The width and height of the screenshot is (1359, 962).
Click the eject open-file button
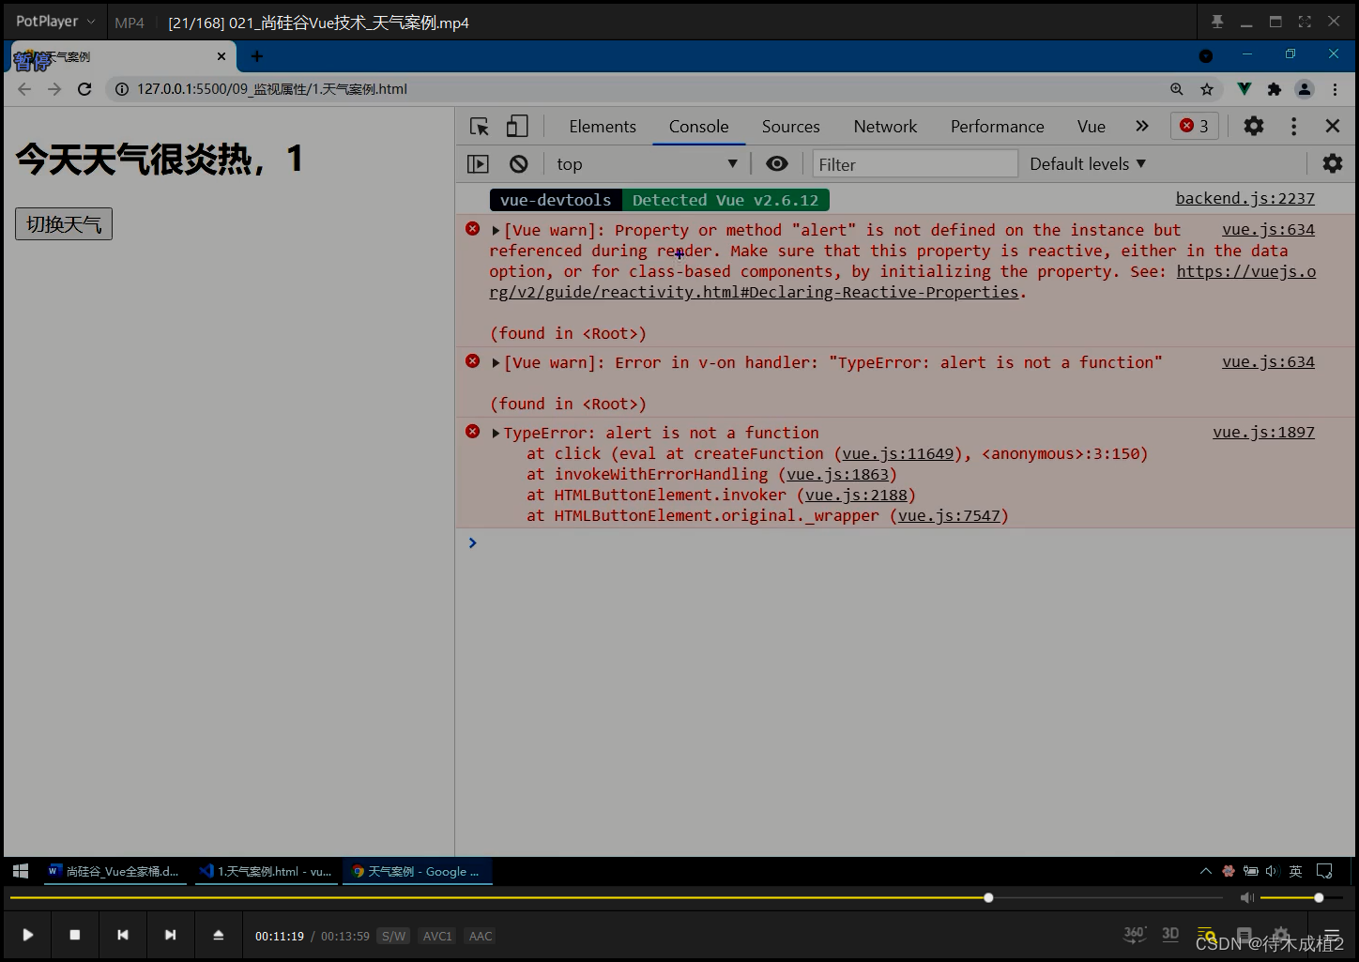point(218,935)
